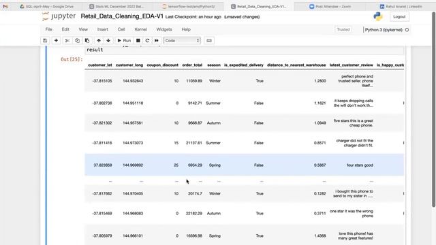Open the command palette keyboard icon

(x=209, y=41)
